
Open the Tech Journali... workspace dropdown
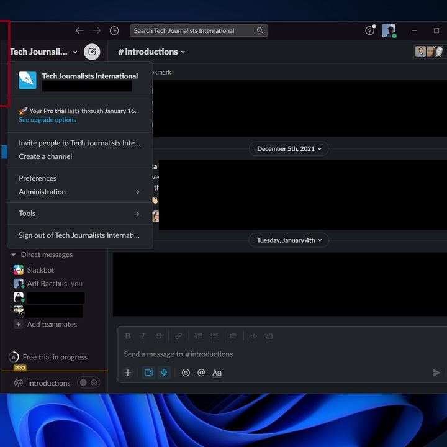click(x=43, y=52)
